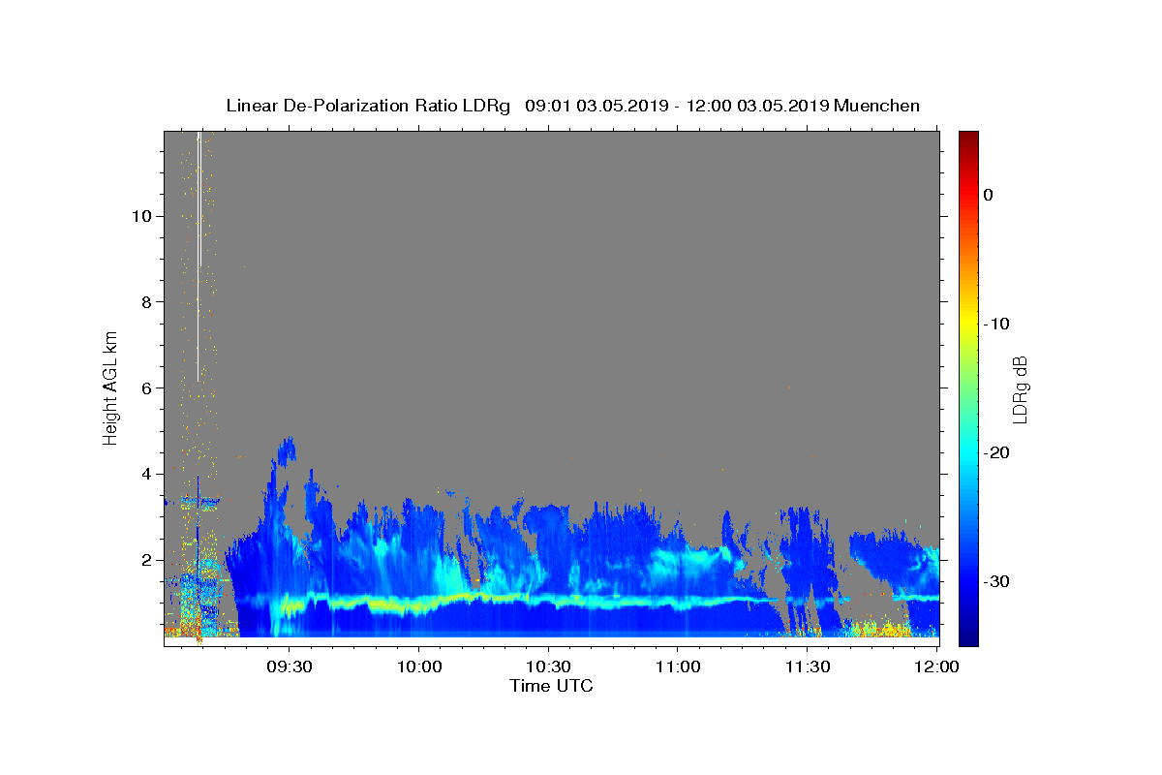Click the 11:30 time axis label
1162x775 pixels.
click(808, 666)
